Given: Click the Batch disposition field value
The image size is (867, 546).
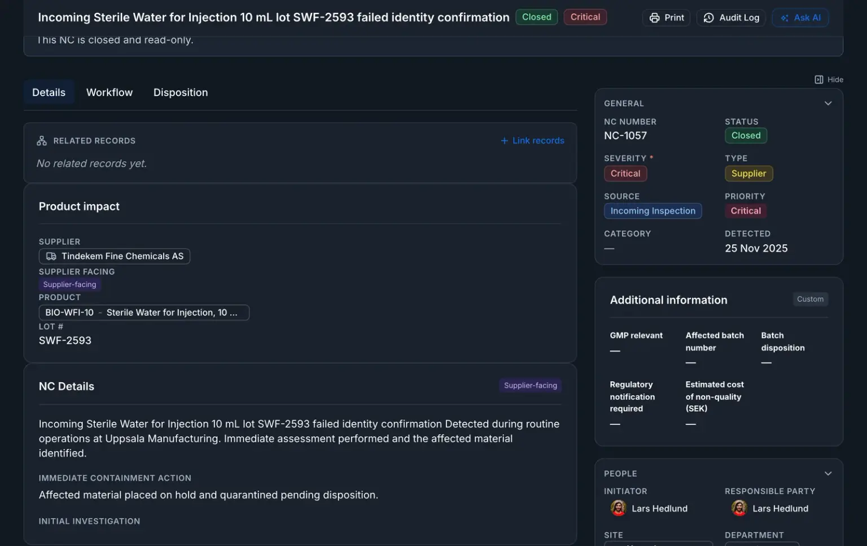Looking at the screenshot, I should [766, 363].
